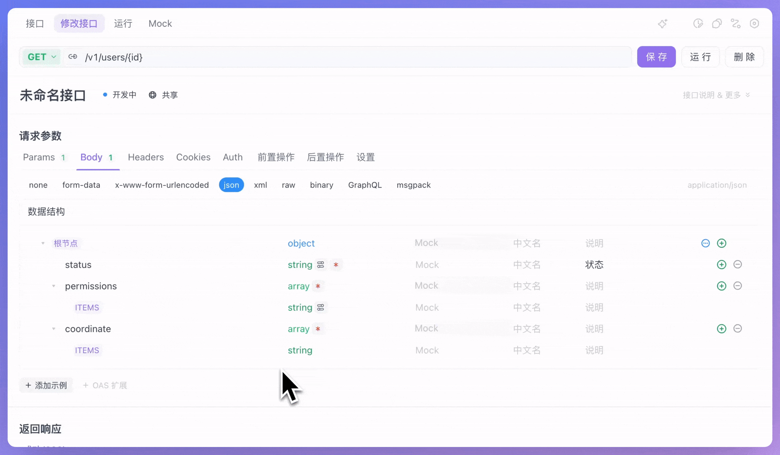Toggle required asterisk on permissions array
The width and height of the screenshot is (780, 455).
point(318,286)
